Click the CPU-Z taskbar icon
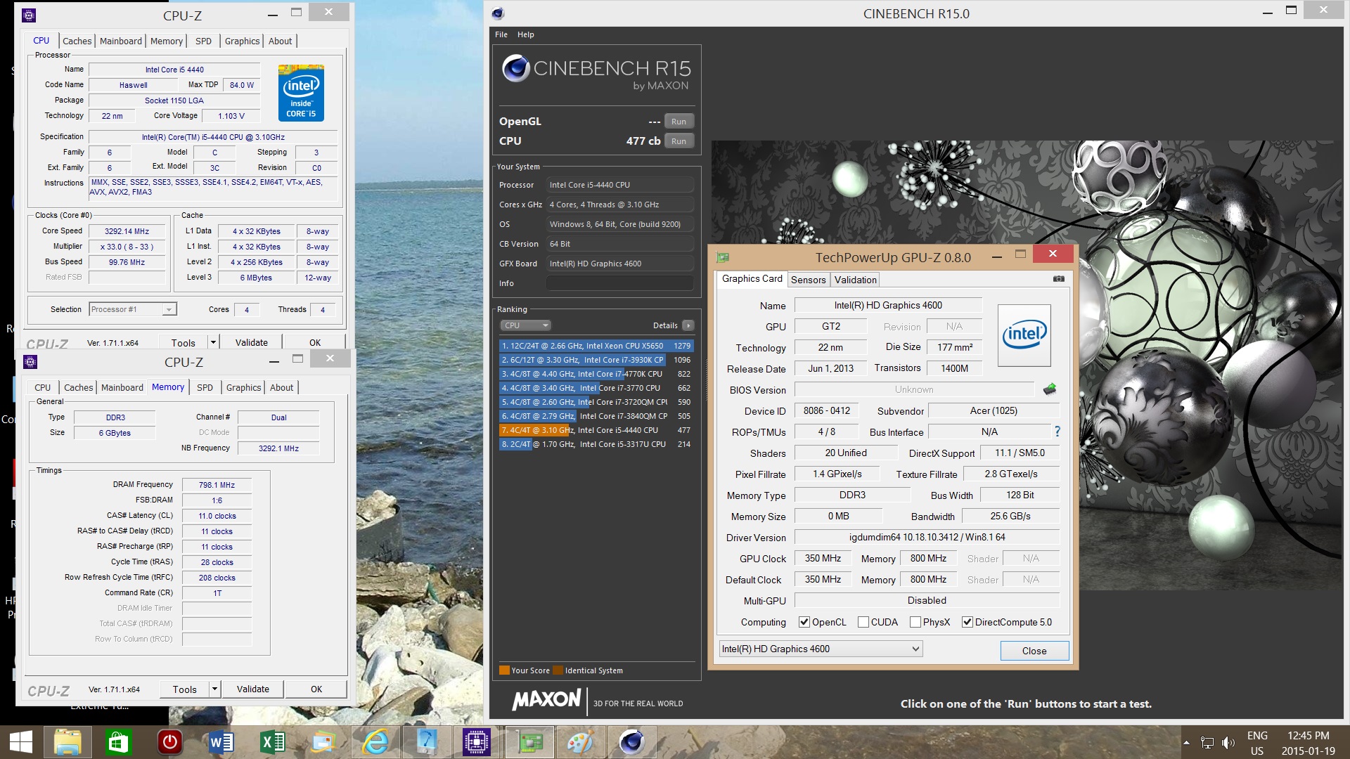 pyautogui.click(x=477, y=742)
